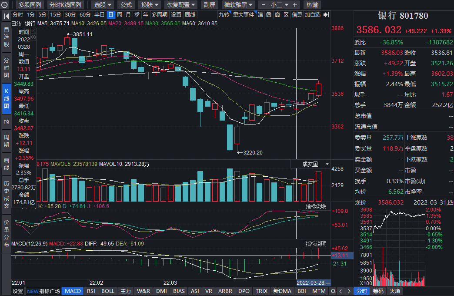Click 指标说明 on the MACD panel
454x296 pixels.
(x=316, y=243)
